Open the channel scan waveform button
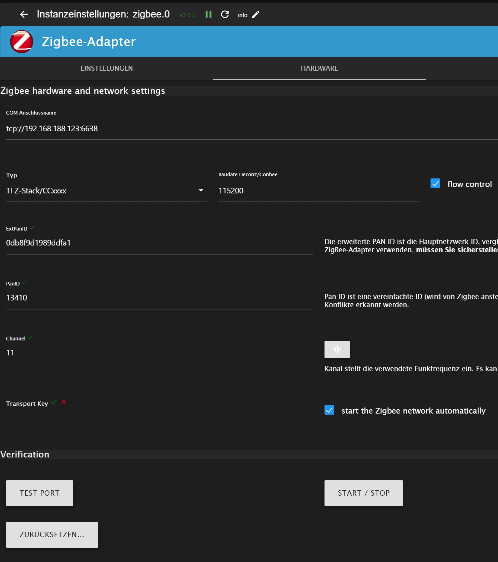The height and width of the screenshot is (562, 498). click(337, 349)
